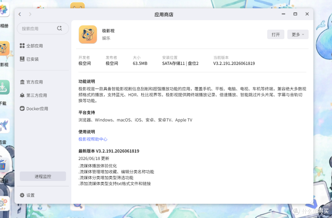332x218 pixels.
Task: Click the 平台支持 heading
Action: (87, 113)
